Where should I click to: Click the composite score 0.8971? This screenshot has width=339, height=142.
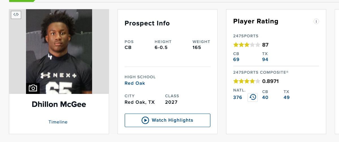click(270, 81)
